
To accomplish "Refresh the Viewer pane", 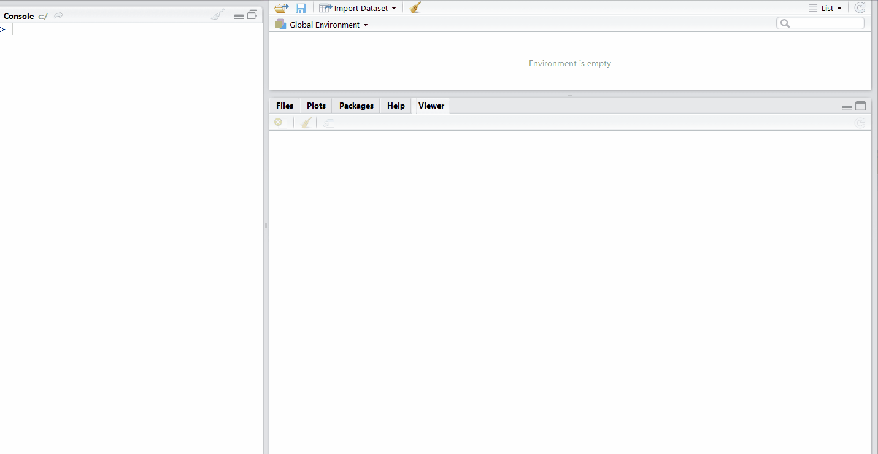I will (x=860, y=123).
